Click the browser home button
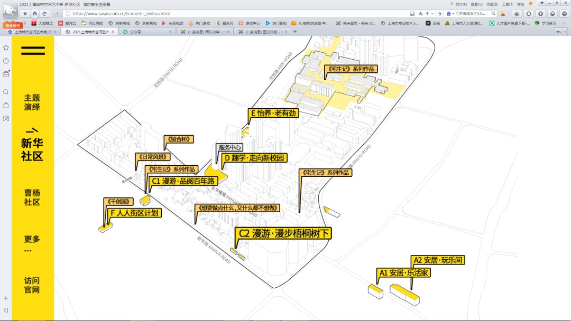The width and height of the screenshot is (571, 321). 35,13
